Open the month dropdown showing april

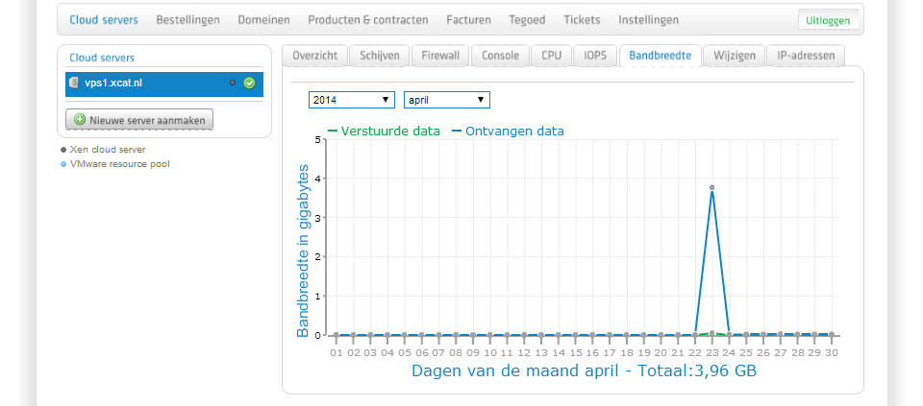click(x=447, y=100)
